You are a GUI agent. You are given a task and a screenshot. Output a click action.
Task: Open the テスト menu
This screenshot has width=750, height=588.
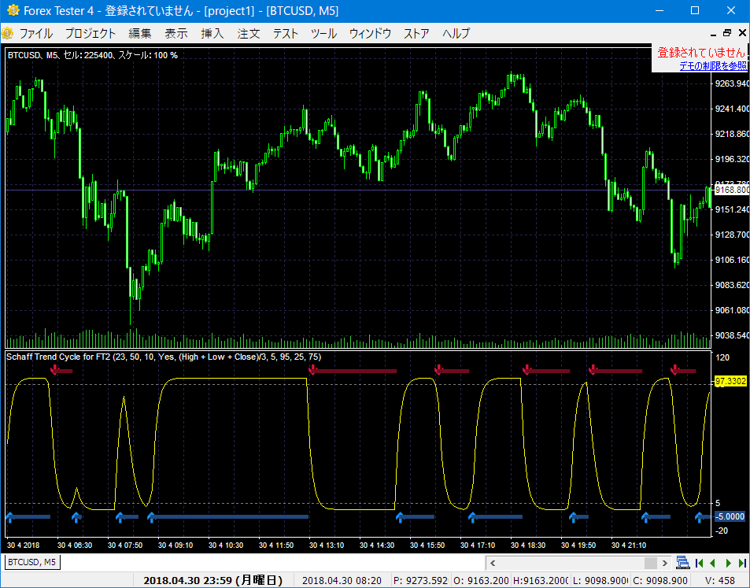click(286, 34)
